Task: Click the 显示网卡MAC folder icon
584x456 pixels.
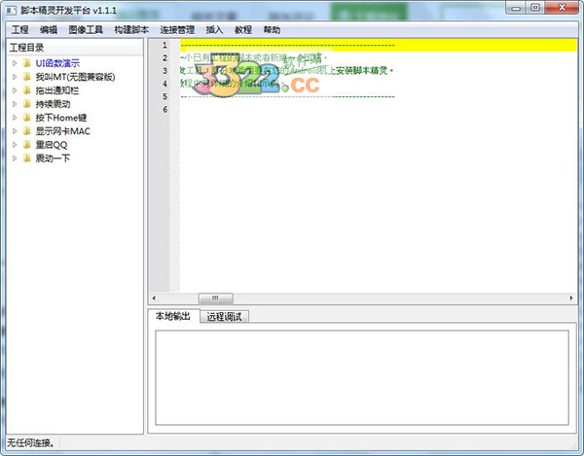Action: (27, 131)
